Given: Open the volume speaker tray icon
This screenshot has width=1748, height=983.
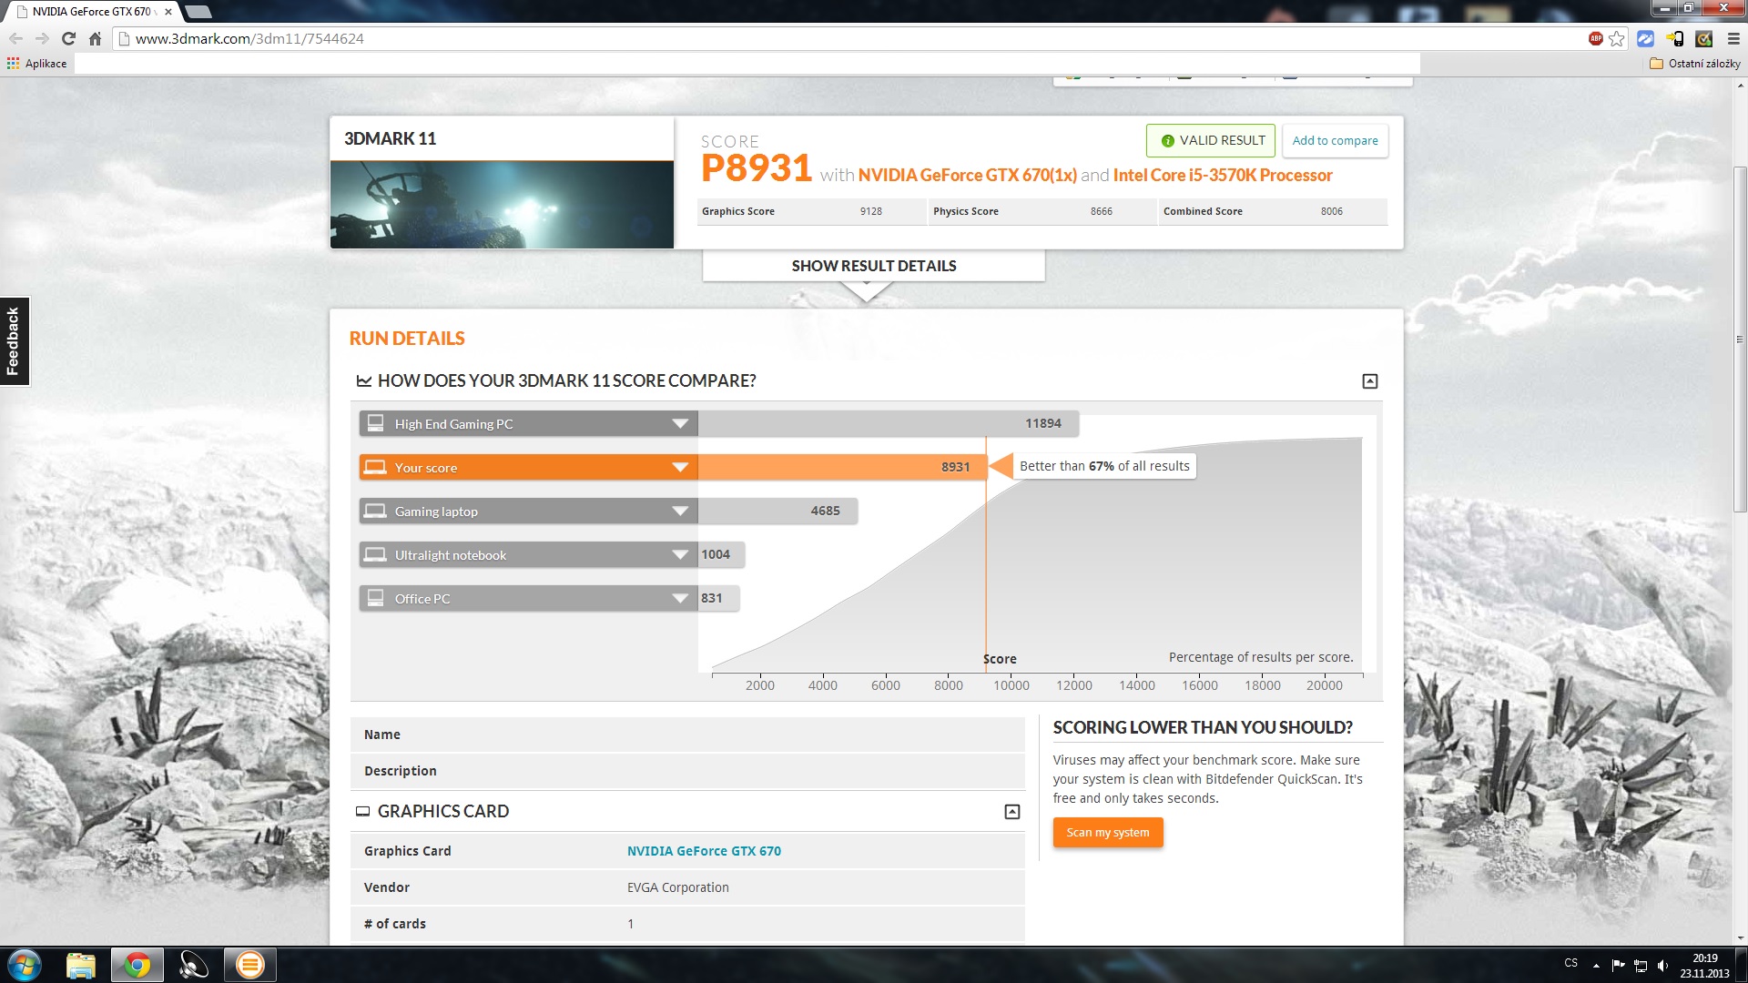Looking at the screenshot, I should [x=1662, y=965].
